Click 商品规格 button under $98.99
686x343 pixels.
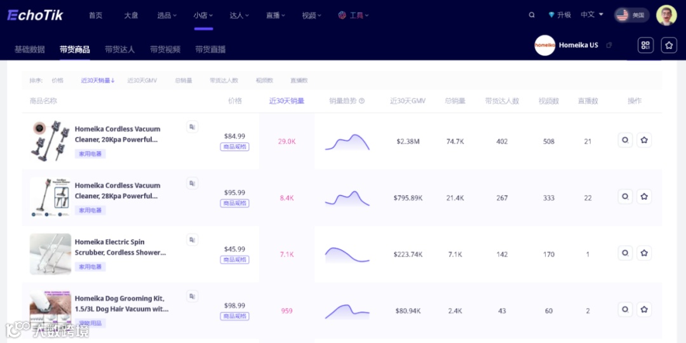coord(234,316)
